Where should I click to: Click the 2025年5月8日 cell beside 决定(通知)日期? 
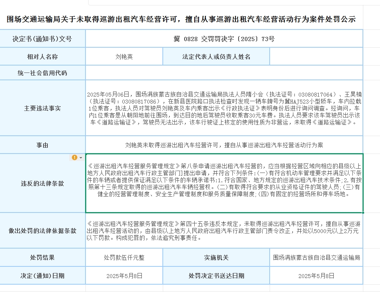(x=124, y=276)
